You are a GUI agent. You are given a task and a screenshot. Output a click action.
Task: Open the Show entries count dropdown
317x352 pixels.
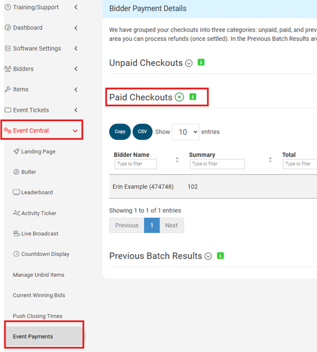click(186, 132)
